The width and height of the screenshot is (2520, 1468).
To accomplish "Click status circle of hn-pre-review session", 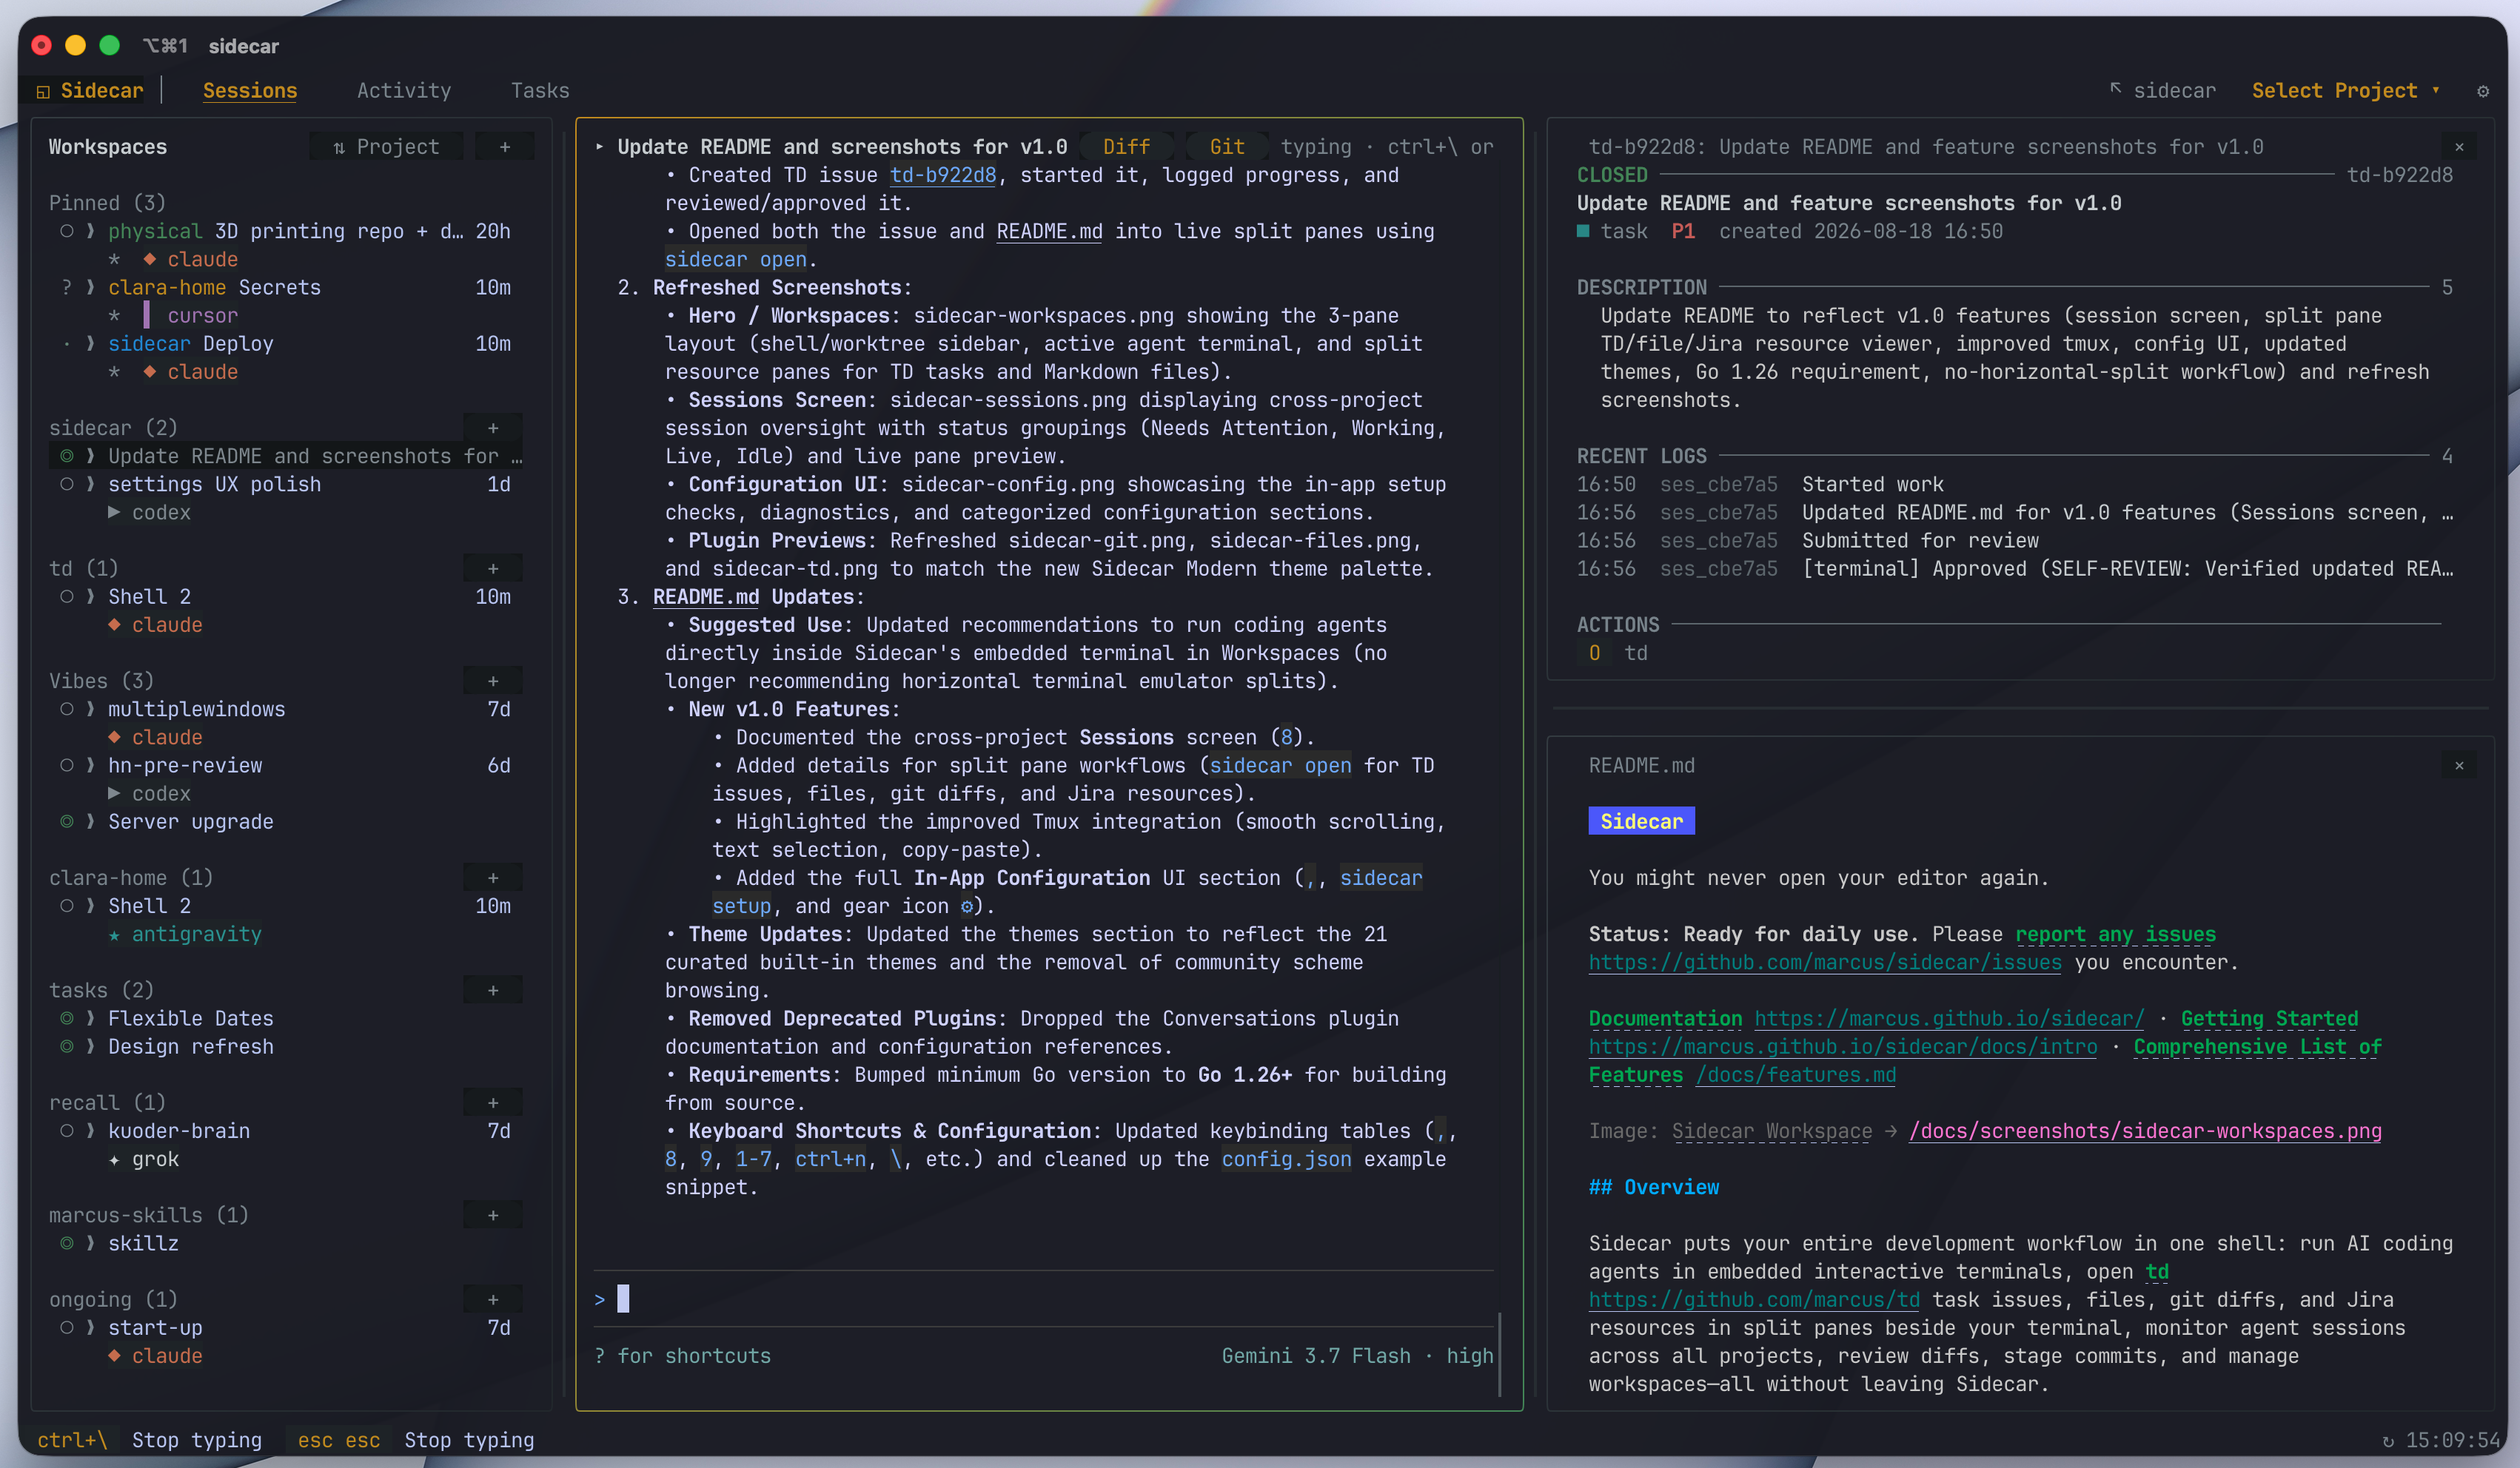I will [66, 766].
